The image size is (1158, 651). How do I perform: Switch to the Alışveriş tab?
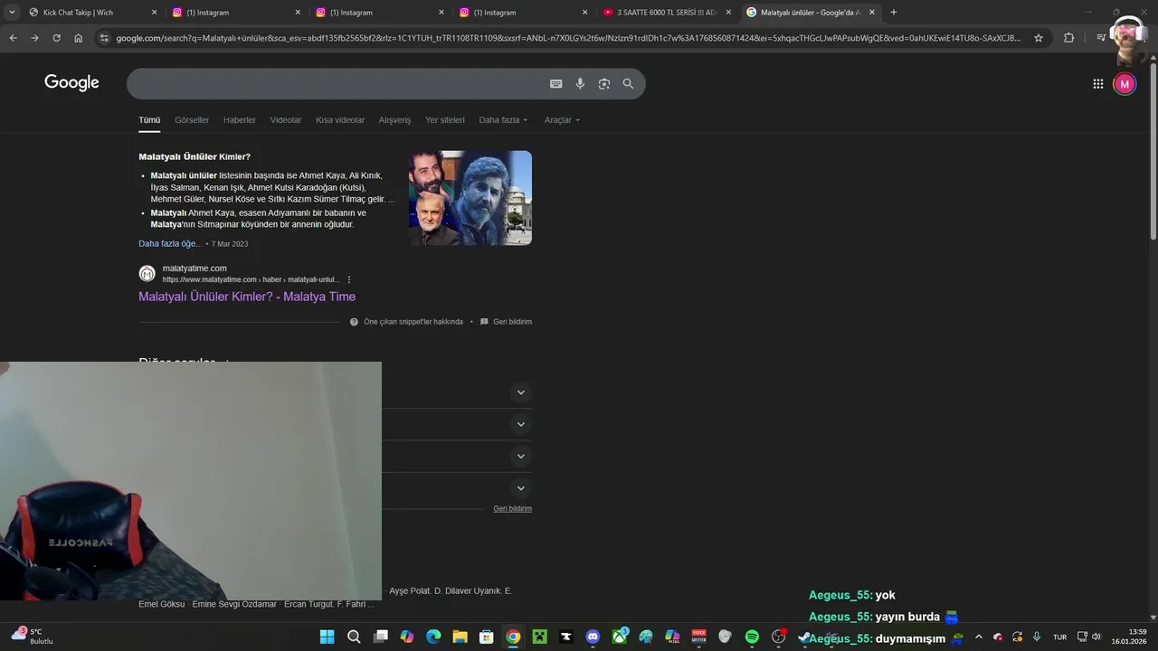(x=394, y=120)
